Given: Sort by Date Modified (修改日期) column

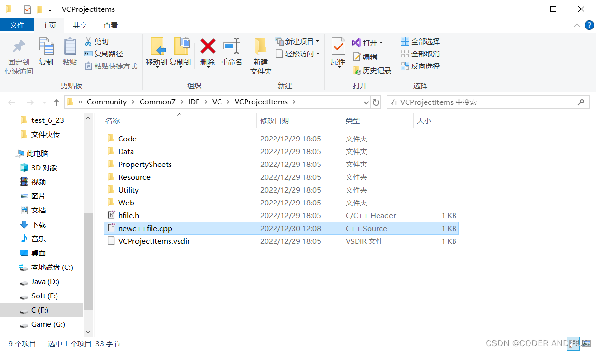Looking at the screenshot, I should 274,121.
